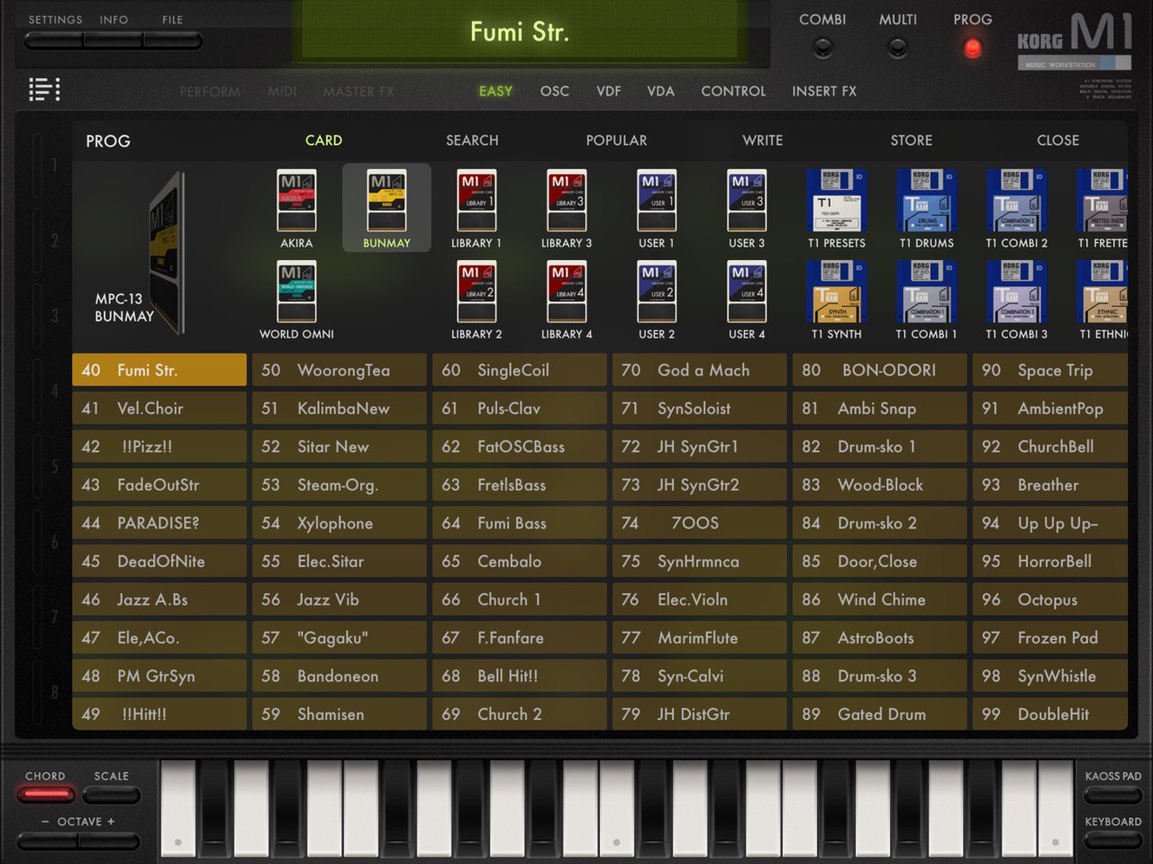
Task: Open the CONTROL page
Action: pyautogui.click(x=733, y=91)
